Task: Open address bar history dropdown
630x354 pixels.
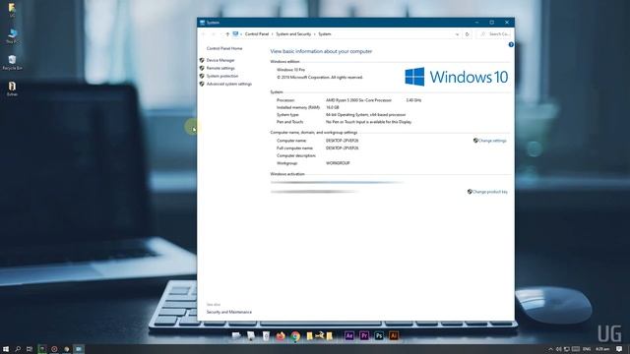Action: coord(457,34)
